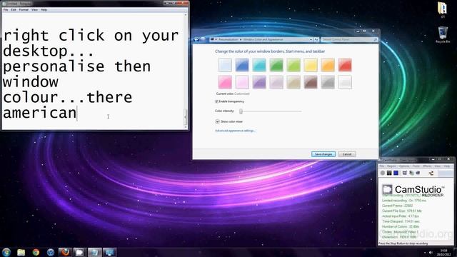This screenshot has height=257, width=457.
Task: Open Notepad's Help menu
Action: tap(44, 9)
